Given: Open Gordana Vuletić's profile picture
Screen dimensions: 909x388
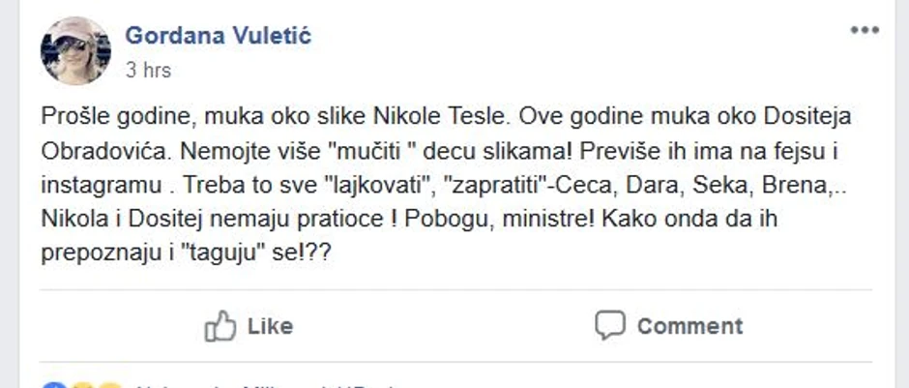Looking at the screenshot, I should click(74, 50).
